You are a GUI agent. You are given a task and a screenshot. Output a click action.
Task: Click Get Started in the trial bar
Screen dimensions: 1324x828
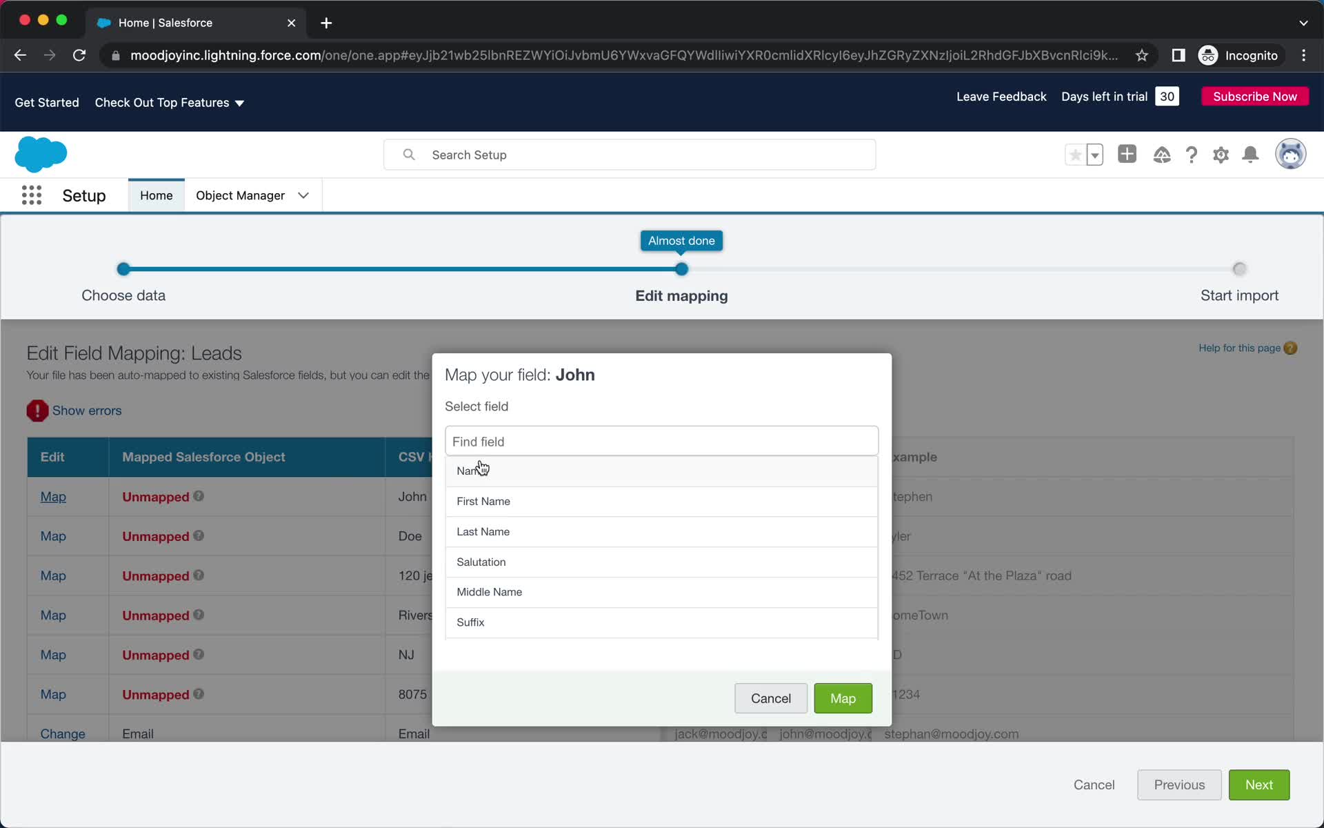(x=47, y=102)
